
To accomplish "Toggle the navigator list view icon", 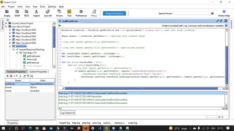I will click(x=8, y=20).
